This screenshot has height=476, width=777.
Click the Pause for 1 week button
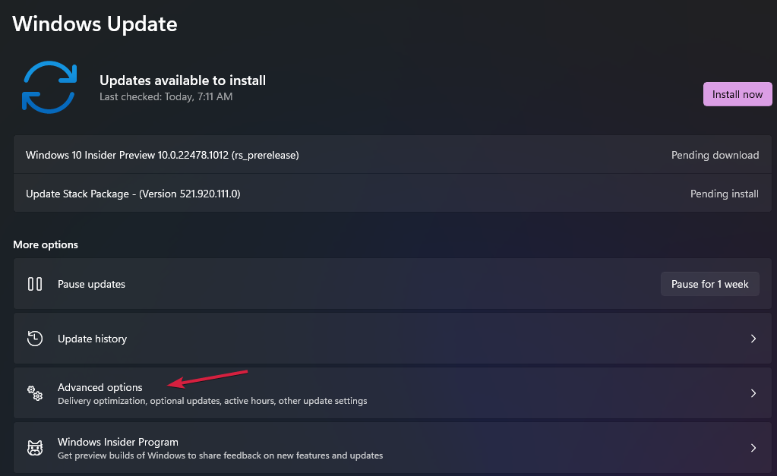pyautogui.click(x=709, y=284)
